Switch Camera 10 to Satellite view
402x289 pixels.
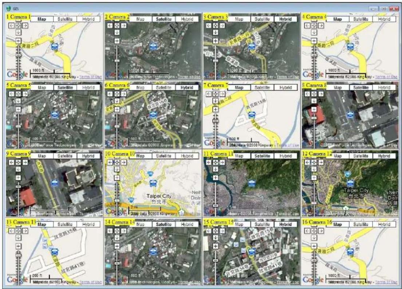163,156
